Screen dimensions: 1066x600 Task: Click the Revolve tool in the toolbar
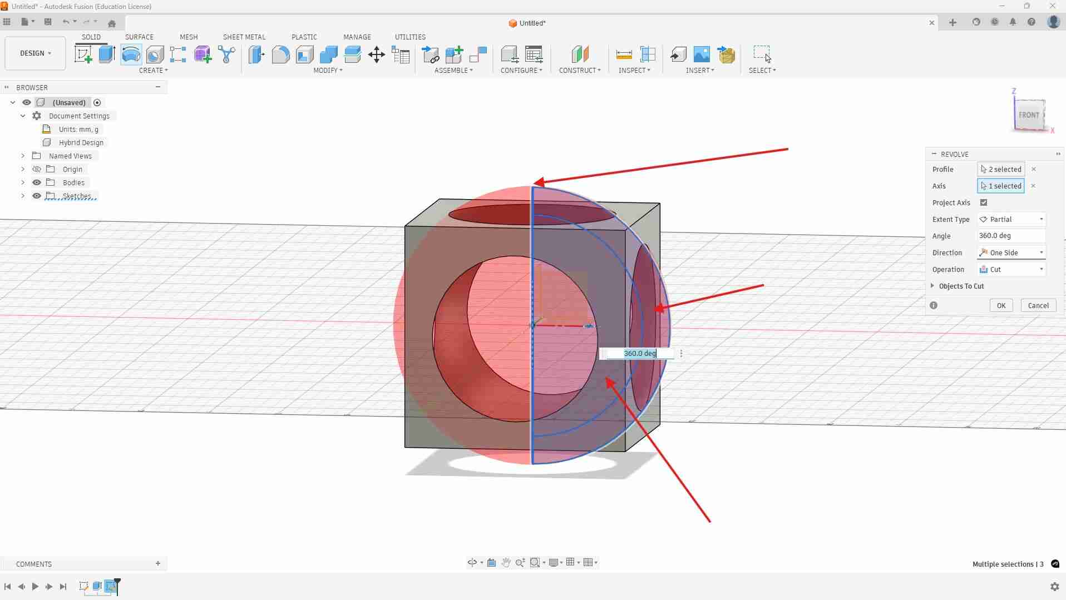click(131, 54)
